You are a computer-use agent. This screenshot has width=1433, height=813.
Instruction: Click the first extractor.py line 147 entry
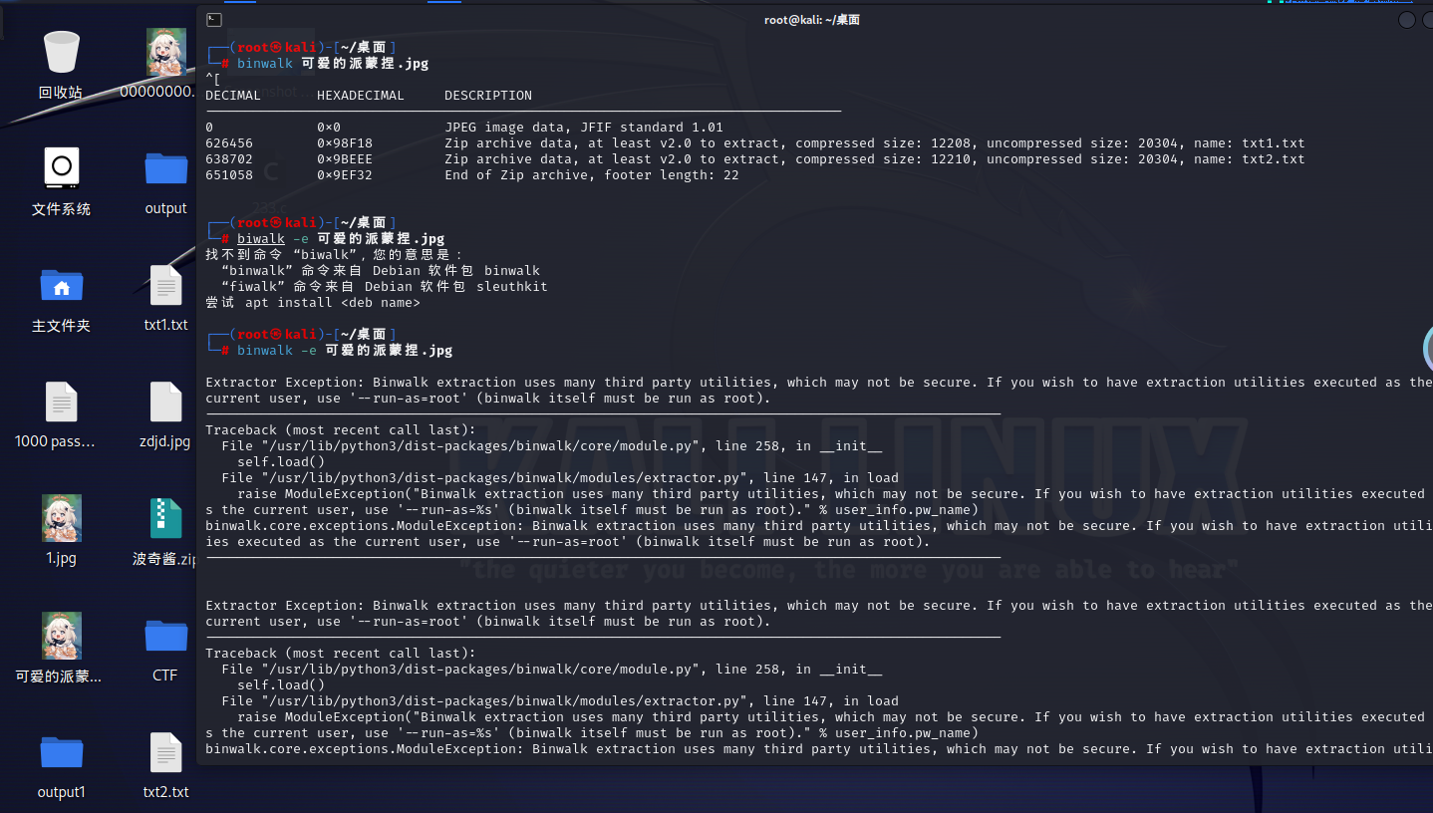pos(560,478)
